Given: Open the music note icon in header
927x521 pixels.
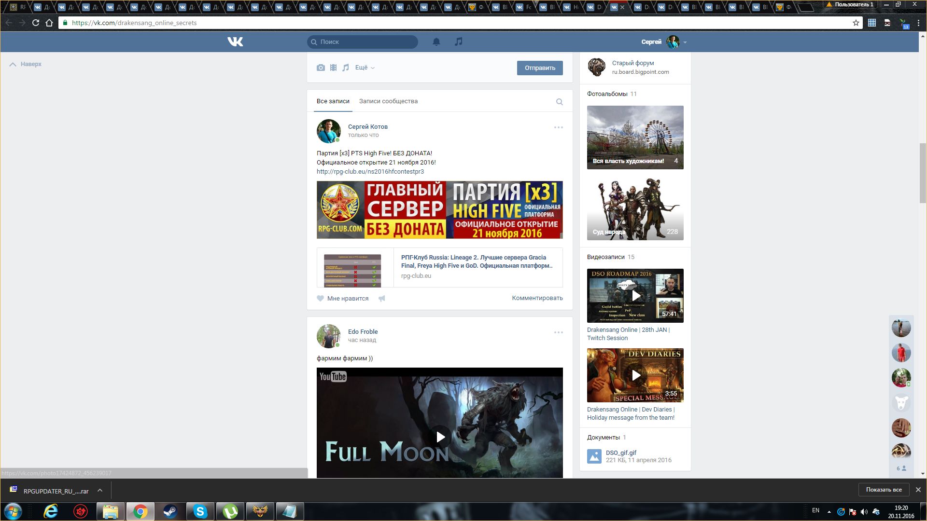Looking at the screenshot, I should [x=459, y=42].
